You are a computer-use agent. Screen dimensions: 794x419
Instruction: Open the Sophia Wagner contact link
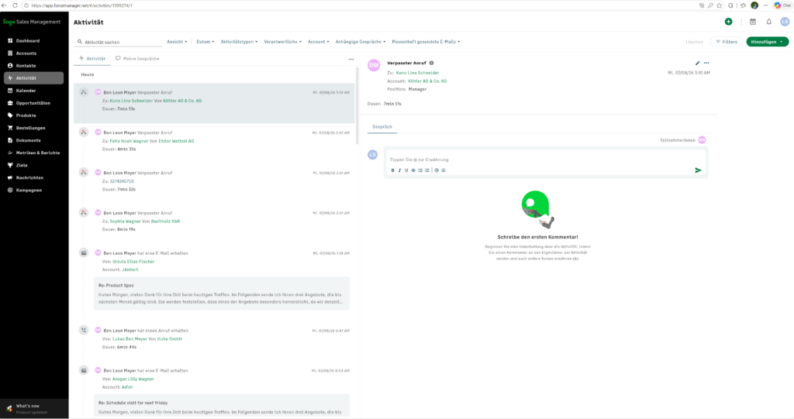click(x=126, y=222)
